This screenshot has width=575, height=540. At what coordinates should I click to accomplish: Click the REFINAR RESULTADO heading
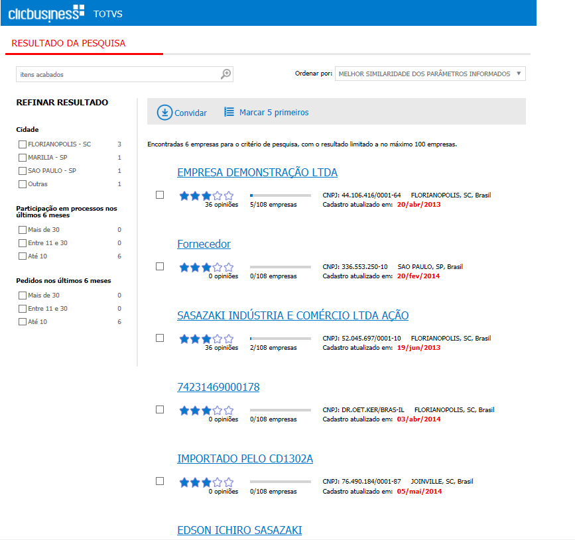[x=62, y=103]
